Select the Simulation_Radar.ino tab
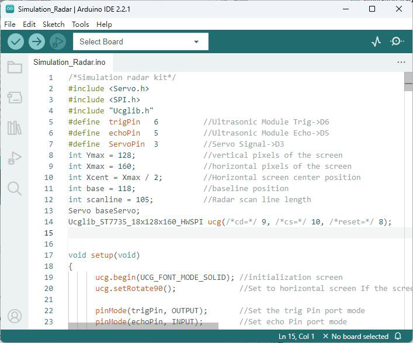The height and width of the screenshot is (343, 413). pos(70,62)
